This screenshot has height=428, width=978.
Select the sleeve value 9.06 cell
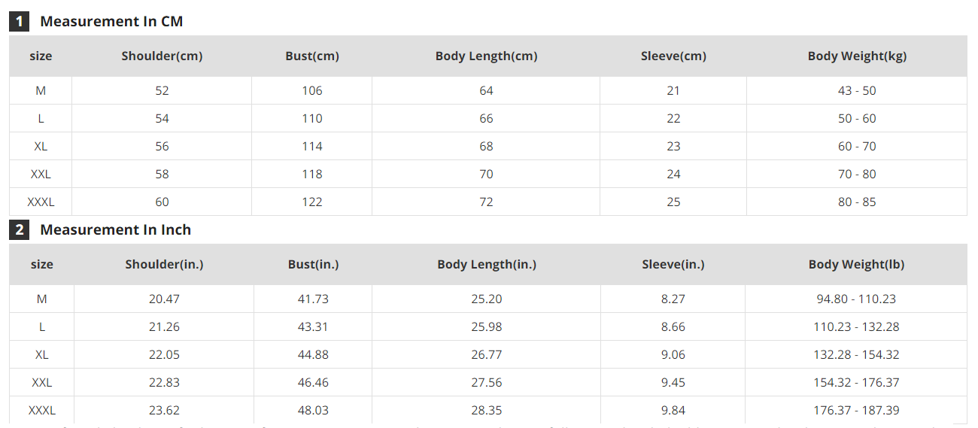[x=673, y=354]
